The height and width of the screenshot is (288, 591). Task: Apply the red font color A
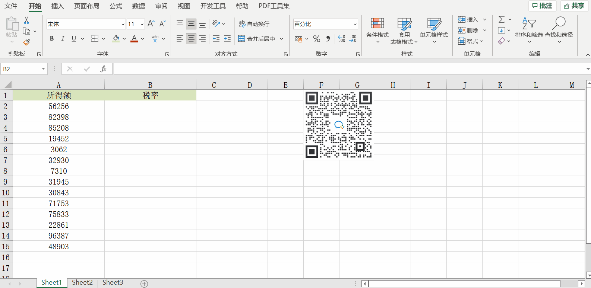click(134, 38)
